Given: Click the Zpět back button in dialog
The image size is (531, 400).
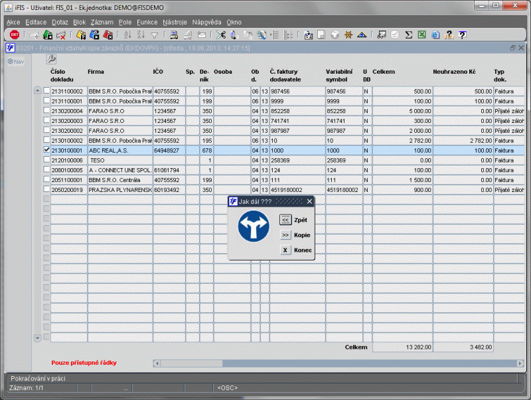Looking at the screenshot, I should coord(285,220).
